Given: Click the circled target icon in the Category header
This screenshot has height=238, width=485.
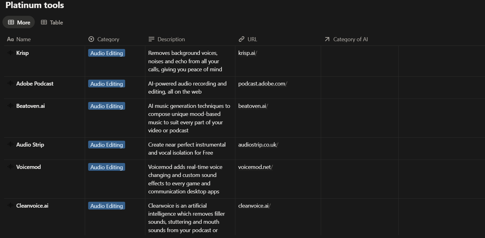Looking at the screenshot, I should [x=91, y=39].
